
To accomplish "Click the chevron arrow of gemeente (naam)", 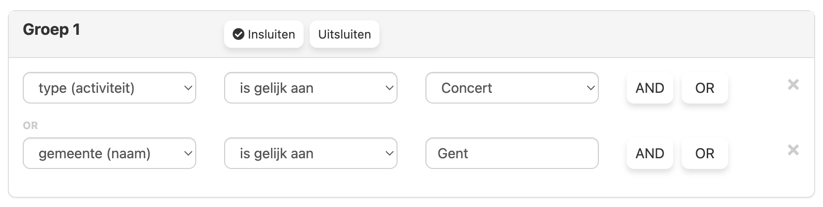I will [x=188, y=153].
